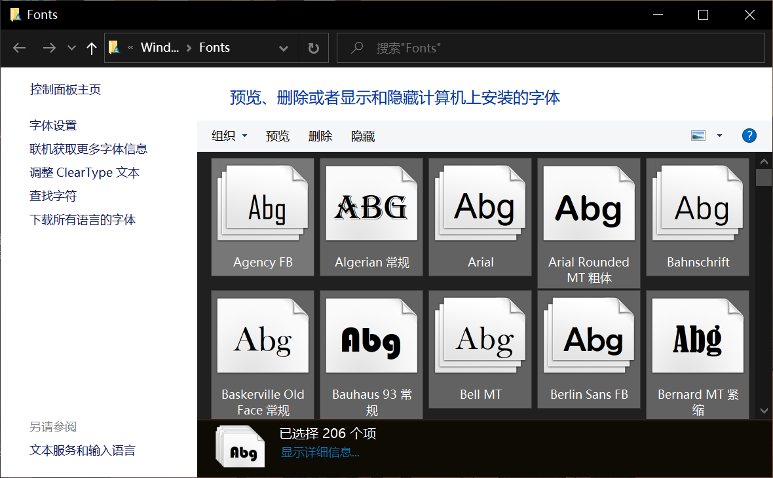Expand the address bar history dropdown
Image resolution: width=773 pixels, height=478 pixels.
point(284,48)
